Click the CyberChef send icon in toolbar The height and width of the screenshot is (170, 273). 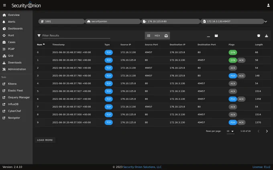pyautogui.click(x=259, y=36)
